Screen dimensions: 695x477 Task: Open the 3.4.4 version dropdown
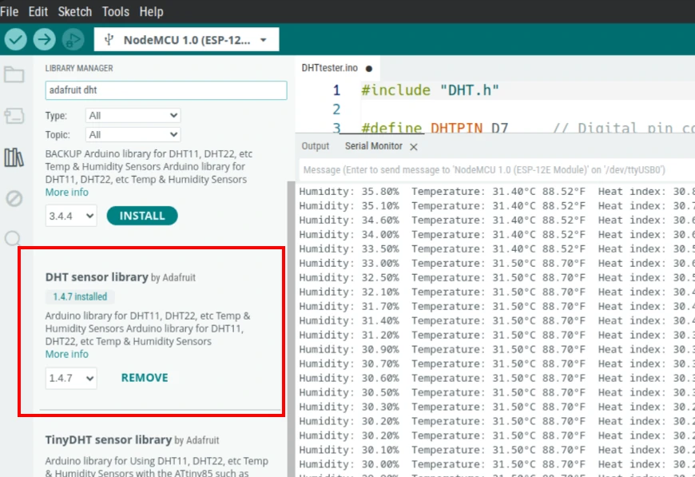pyautogui.click(x=71, y=216)
